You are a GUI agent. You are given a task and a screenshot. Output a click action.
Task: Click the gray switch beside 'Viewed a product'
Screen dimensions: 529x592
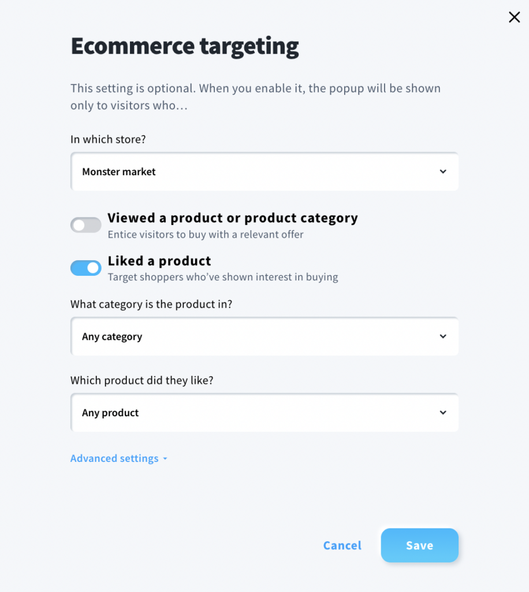(85, 225)
